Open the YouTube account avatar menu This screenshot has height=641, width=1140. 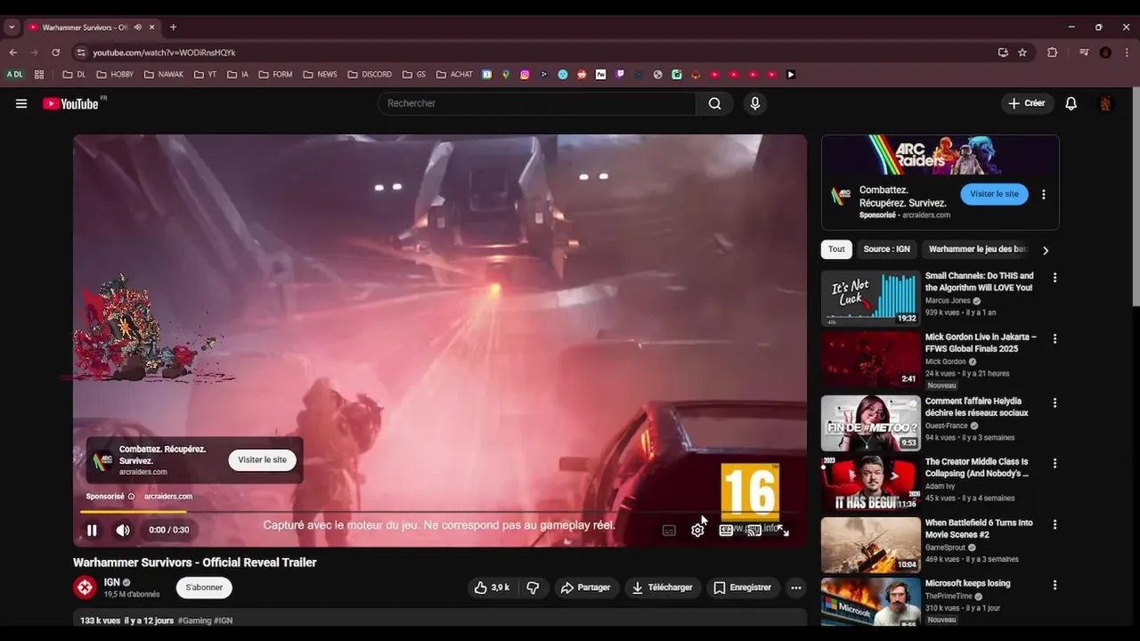pyautogui.click(x=1105, y=103)
